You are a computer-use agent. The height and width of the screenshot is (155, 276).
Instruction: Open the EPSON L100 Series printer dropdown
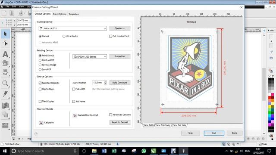tap(90, 56)
